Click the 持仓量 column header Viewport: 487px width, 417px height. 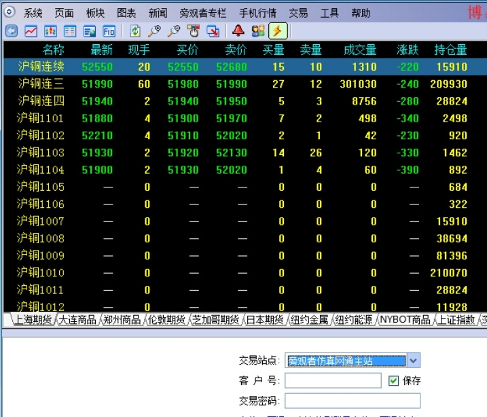coord(450,50)
